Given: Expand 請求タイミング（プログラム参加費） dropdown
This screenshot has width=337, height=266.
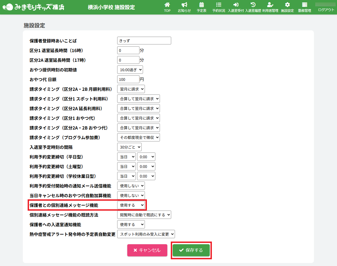Looking at the screenshot, I should tap(139, 138).
